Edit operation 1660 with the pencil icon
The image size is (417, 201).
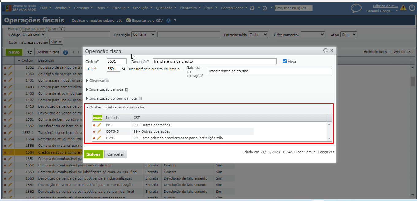[x=10, y=178]
